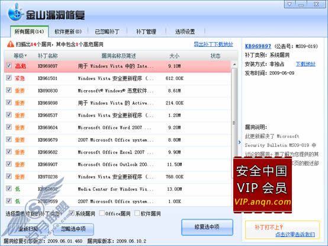The height and width of the screenshot is (246, 328).
Task: Select row KB969682 Microsoft Office Excel 2007
Action: coord(117,152)
